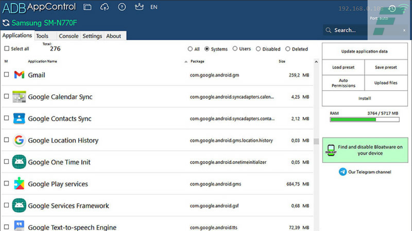The image size is (412, 231).
Task: Click the Gmail app icon
Action: click(19, 75)
